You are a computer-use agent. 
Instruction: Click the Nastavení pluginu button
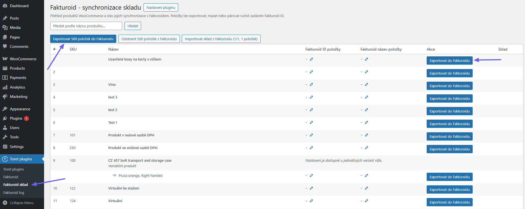click(x=161, y=7)
